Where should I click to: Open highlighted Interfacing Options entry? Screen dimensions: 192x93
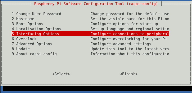(90, 34)
